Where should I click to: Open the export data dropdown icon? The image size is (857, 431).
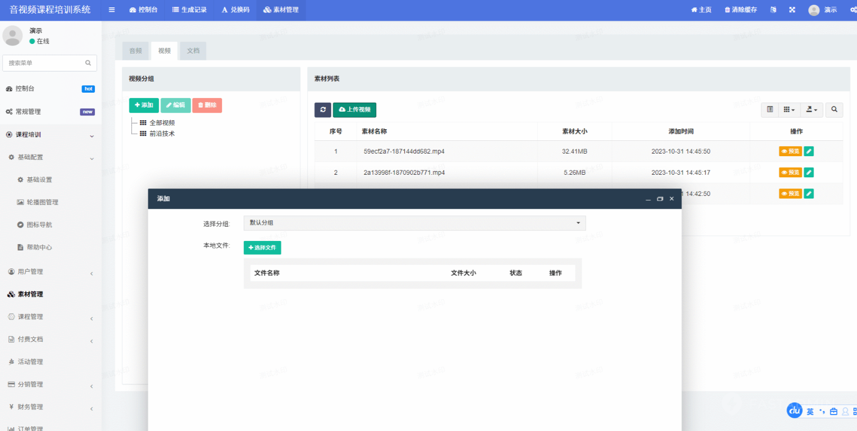(x=811, y=110)
